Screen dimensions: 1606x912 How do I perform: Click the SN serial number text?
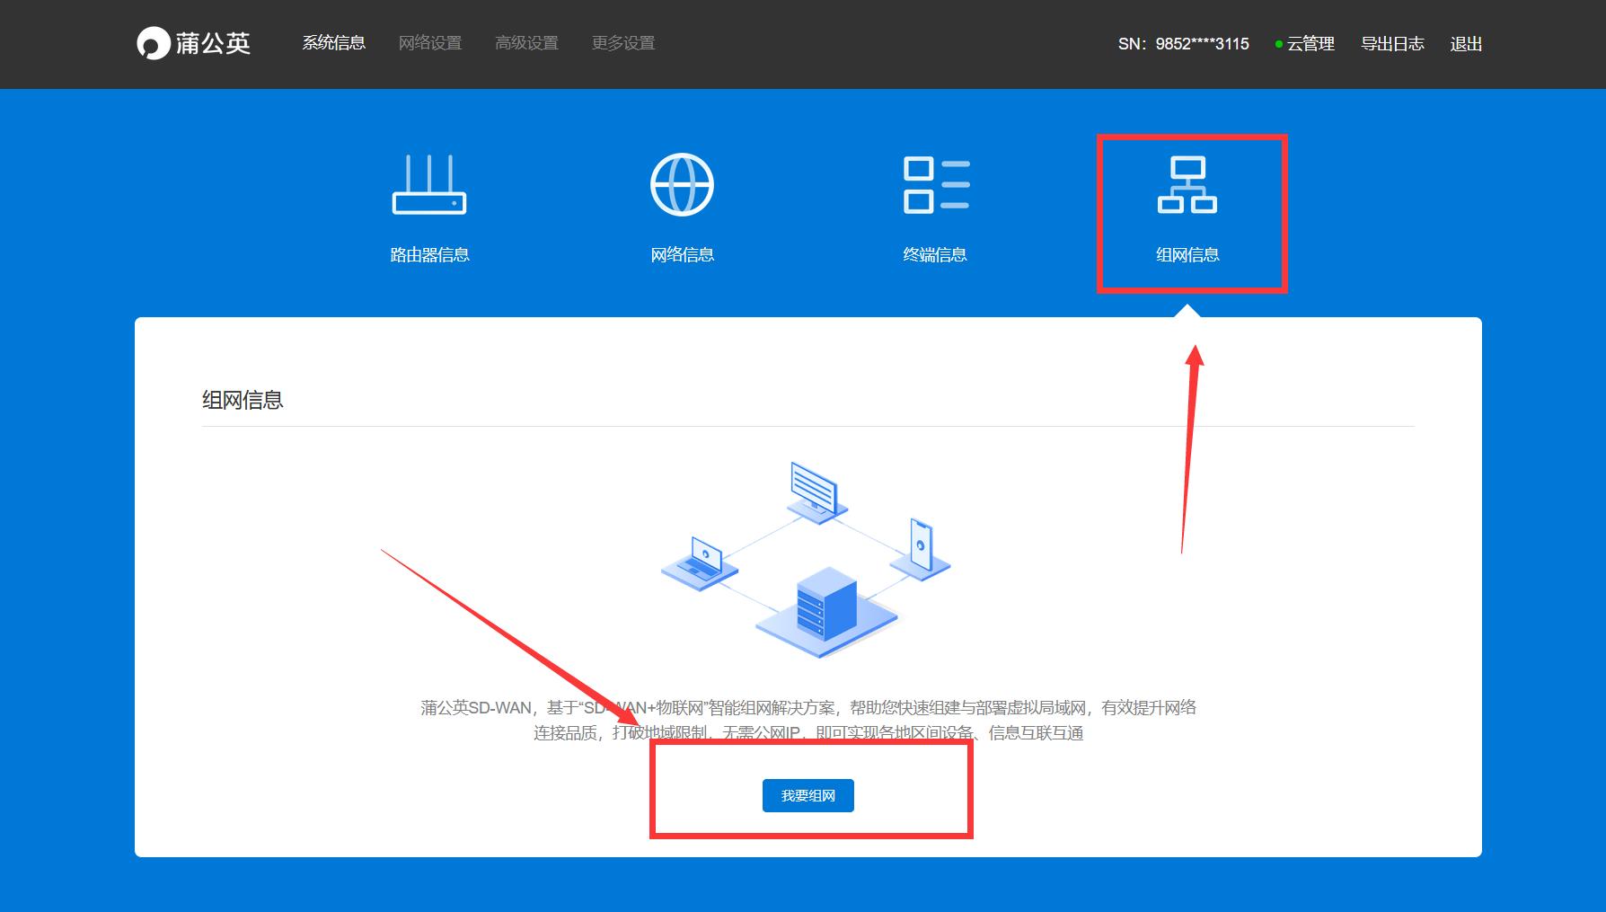(x=1183, y=44)
